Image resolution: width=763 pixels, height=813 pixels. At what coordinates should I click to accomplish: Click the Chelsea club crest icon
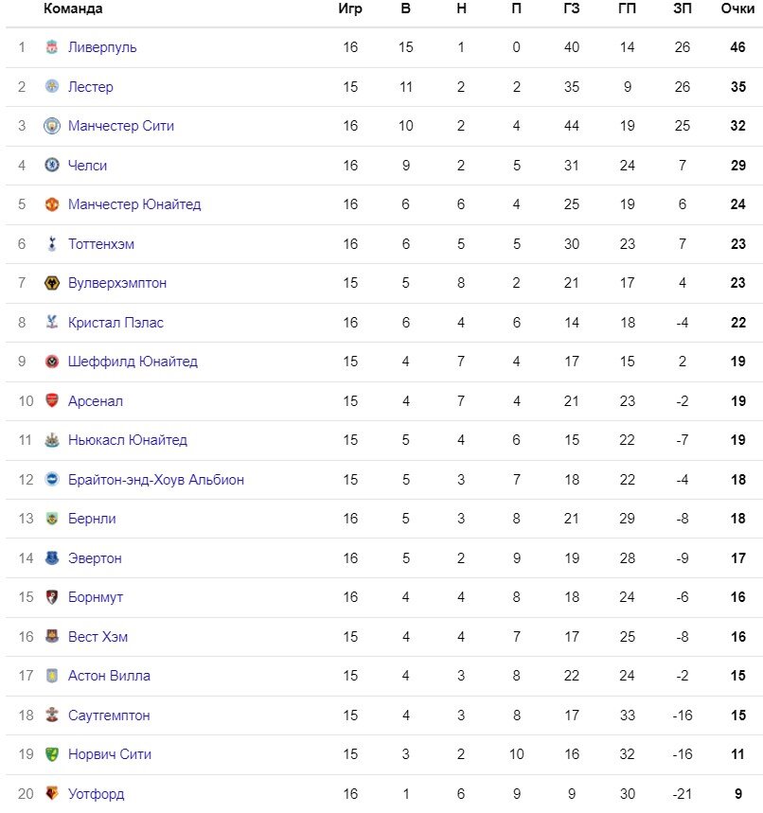pos(52,165)
